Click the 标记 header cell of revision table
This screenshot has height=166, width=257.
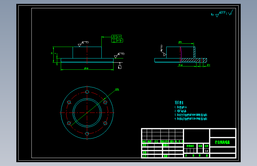pyautogui.click(x=144, y=141)
